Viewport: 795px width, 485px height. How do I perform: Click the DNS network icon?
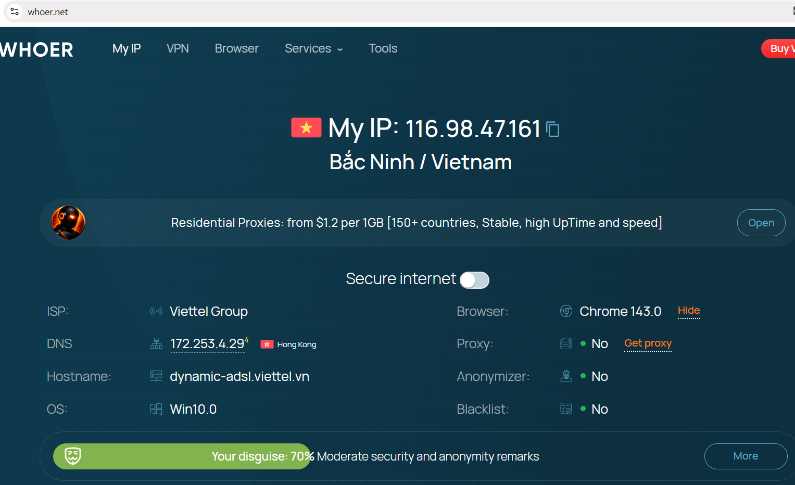(x=156, y=343)
